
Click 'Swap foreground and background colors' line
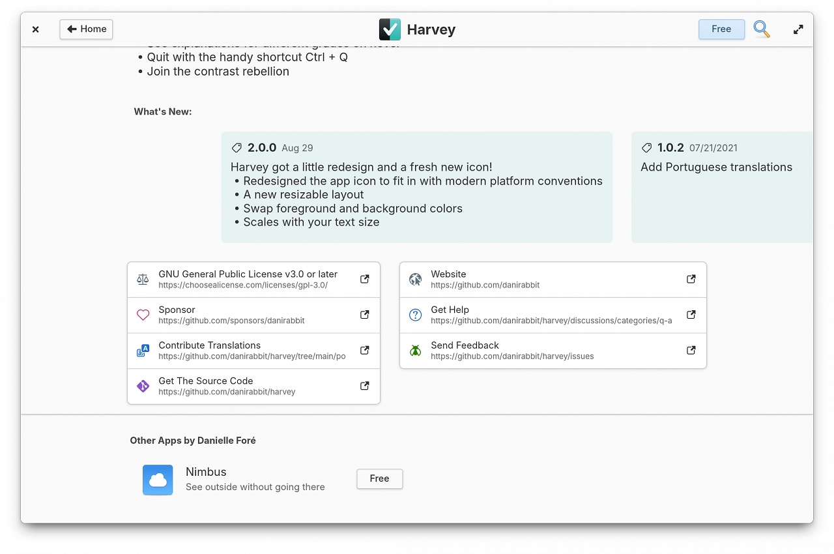tap(352, 209)
